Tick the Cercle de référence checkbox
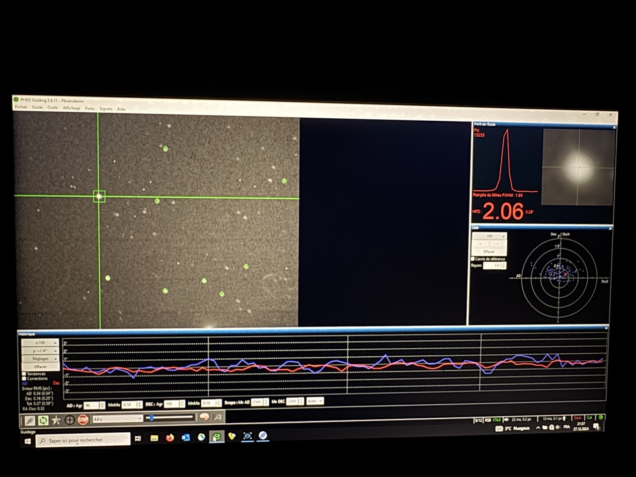Image resolution: width=636 pixels, height=477 pixels. tap(473, 259)
